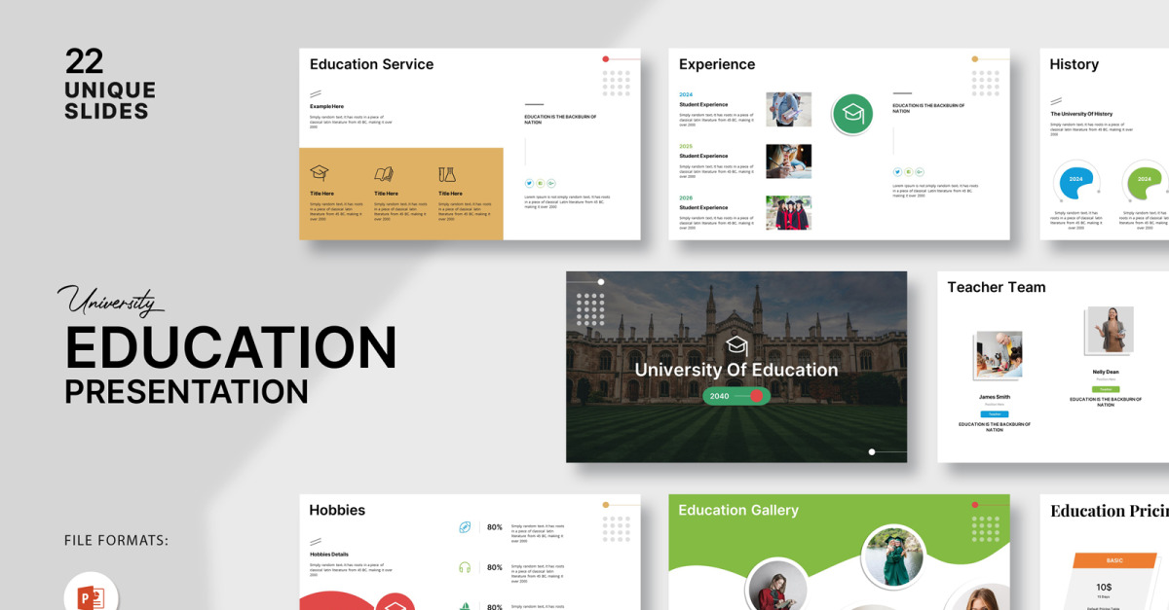Viewport: 1169px width, 610px height.
Task: Click the Twitter icon in Education Service slide
Action: [x=529, y=183]
